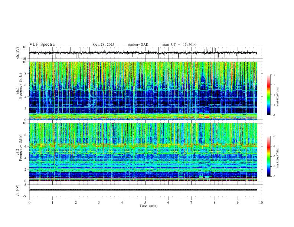Click the "VLF Spectra" title text
The height and width of the screenshot is (227, 294).
pyautogui.click(x=42, y=45)
